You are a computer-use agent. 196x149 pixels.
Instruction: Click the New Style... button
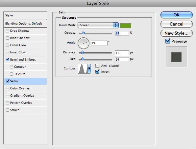point(177,33)
